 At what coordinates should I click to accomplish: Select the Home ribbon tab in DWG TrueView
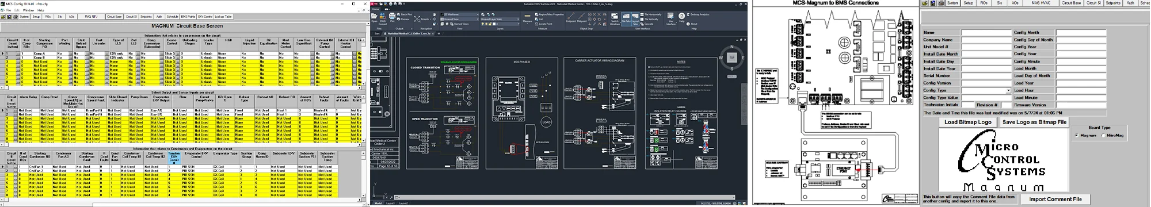[x=375, y=9]
